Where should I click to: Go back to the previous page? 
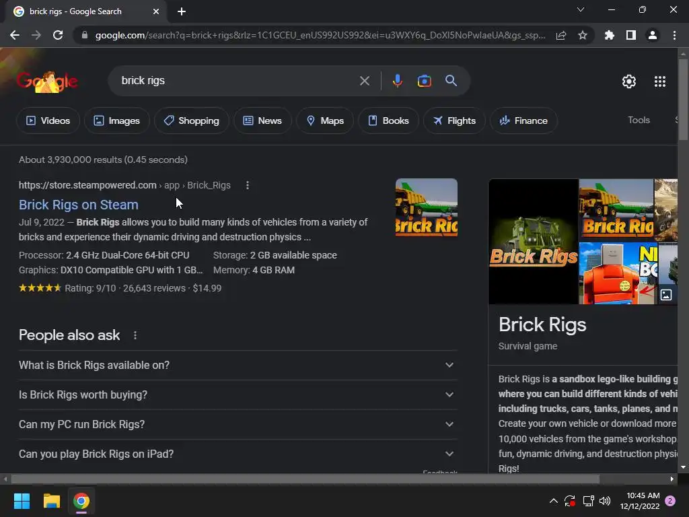[15, 35]
